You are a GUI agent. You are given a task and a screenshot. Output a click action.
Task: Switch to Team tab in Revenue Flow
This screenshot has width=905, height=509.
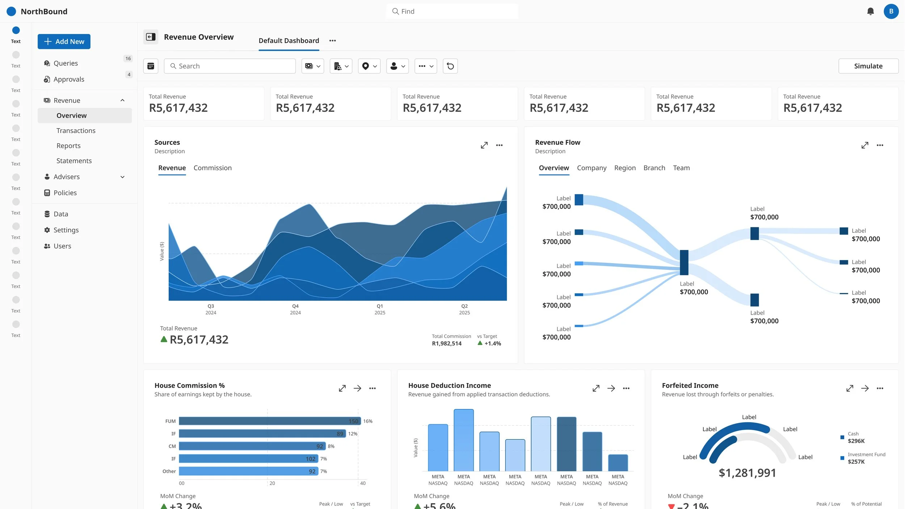pyautogui.click(x=681, y=168)
